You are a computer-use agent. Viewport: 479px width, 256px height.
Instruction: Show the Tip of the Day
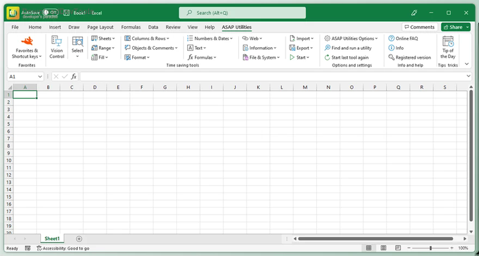(448, 47)
